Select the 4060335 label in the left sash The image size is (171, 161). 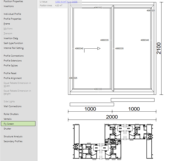click(104, 40)
